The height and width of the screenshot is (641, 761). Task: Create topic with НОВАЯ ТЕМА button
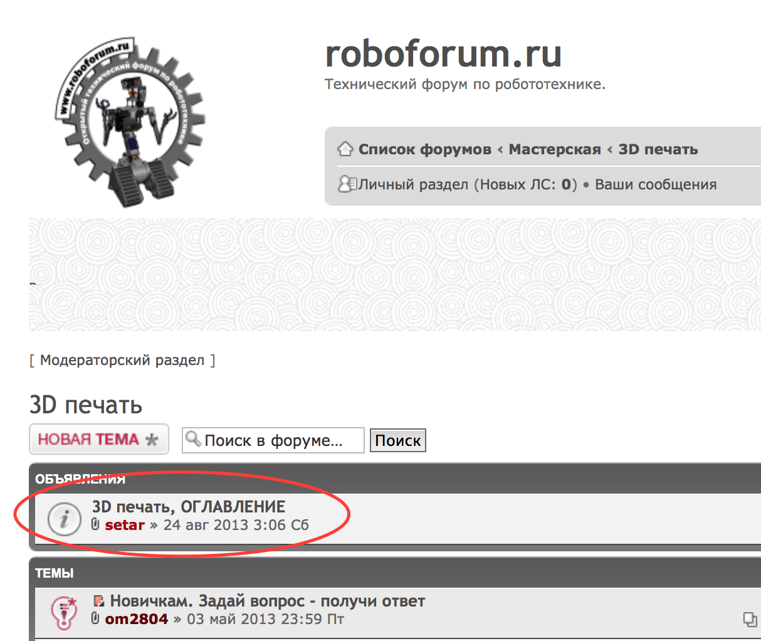99,439
